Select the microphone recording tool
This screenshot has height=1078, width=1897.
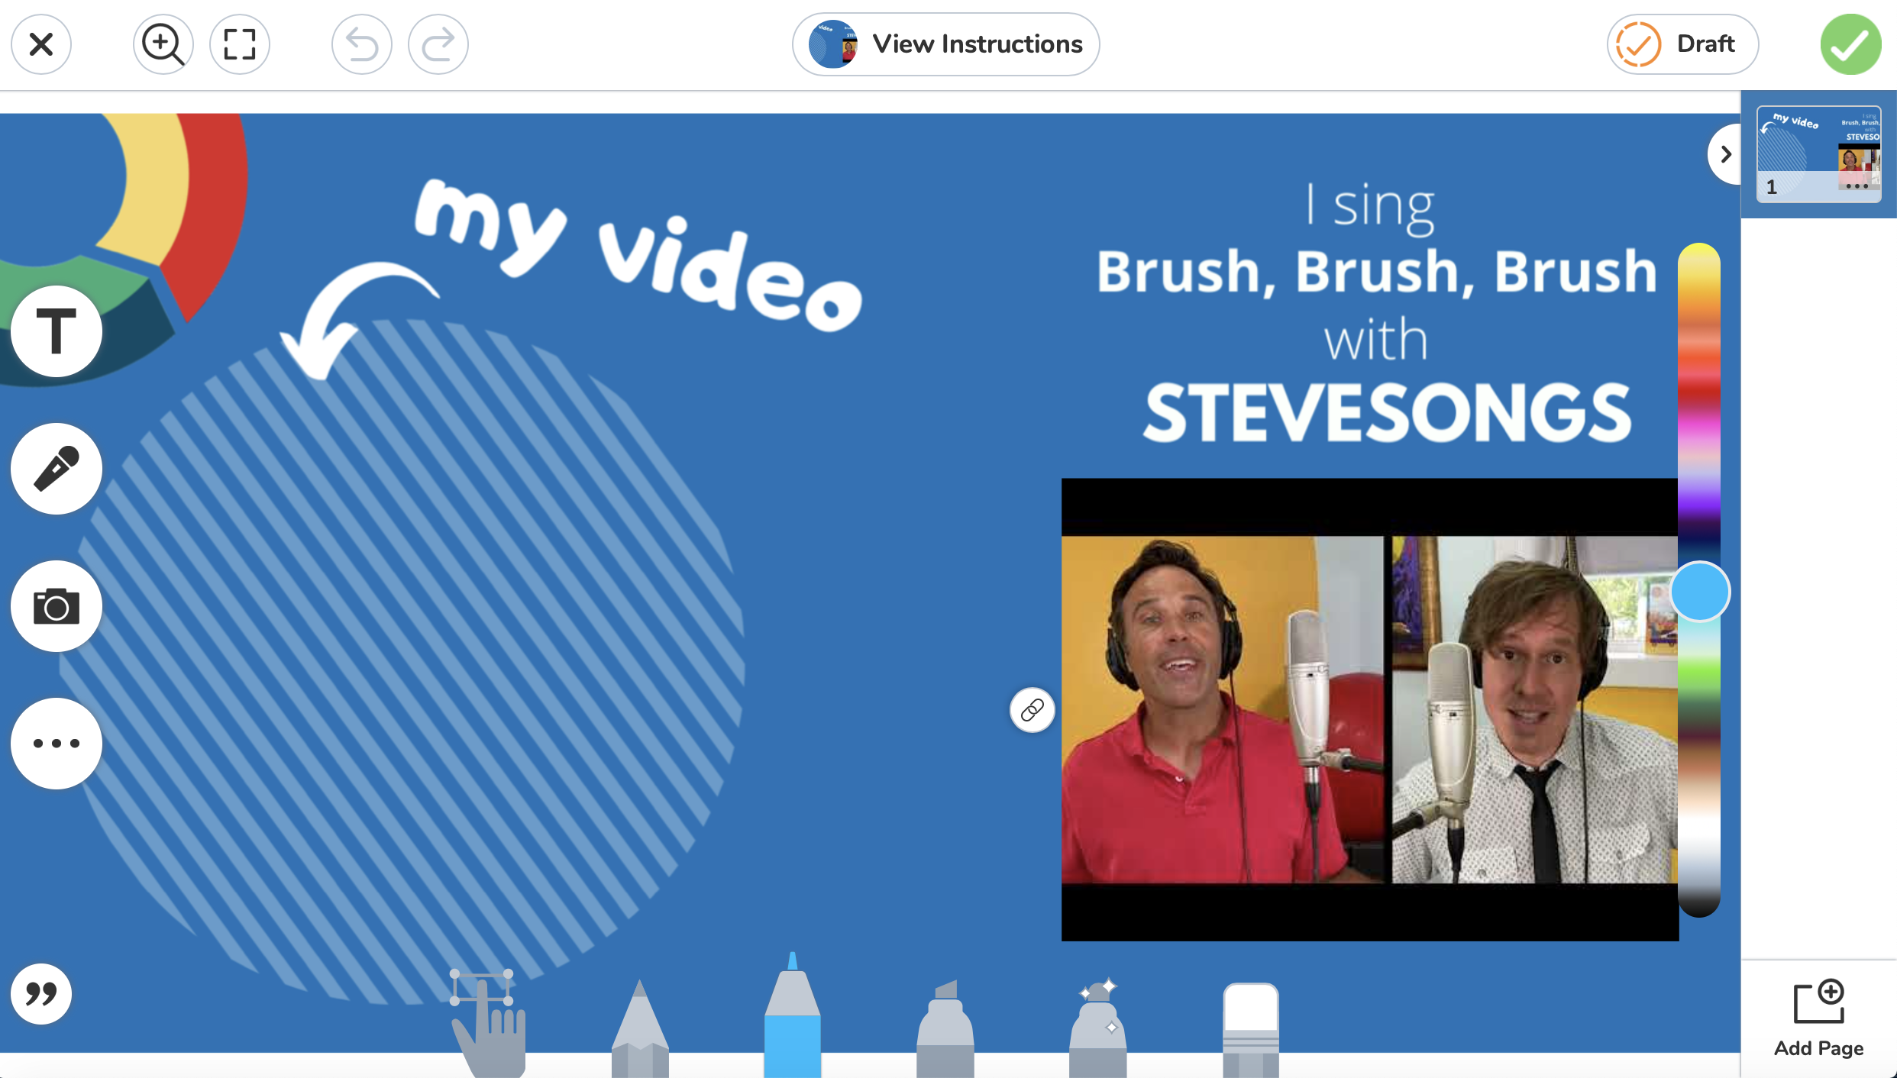pos(57,469)
